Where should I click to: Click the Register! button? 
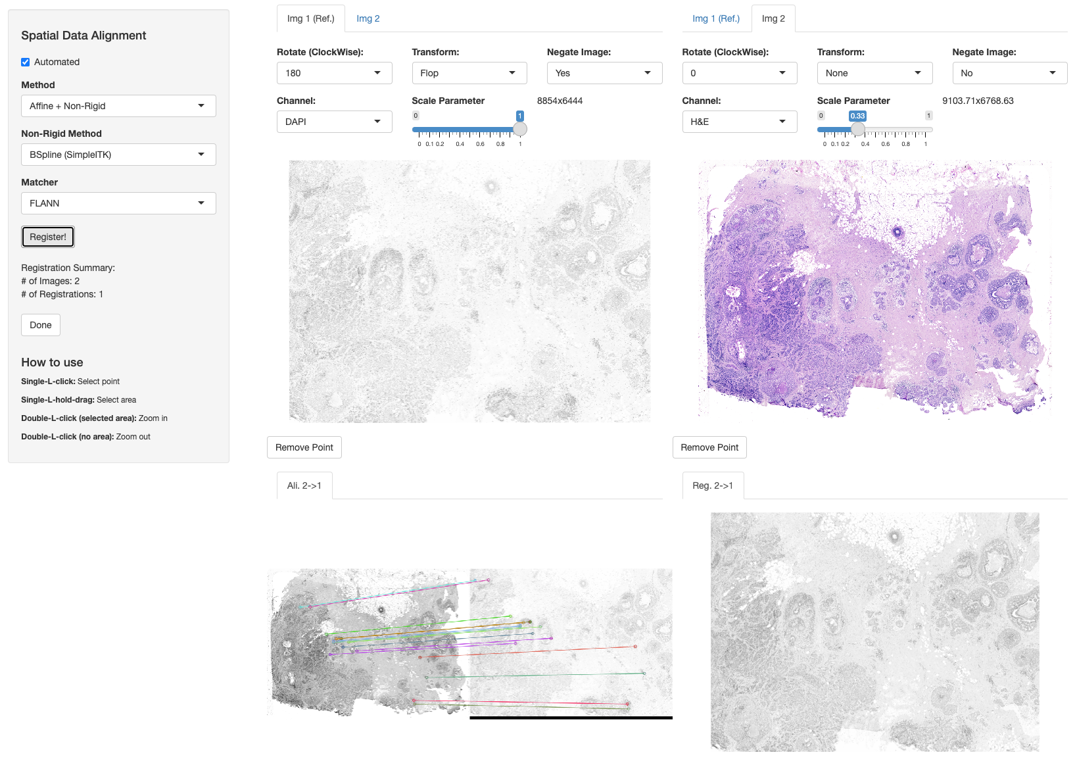pos(48,237)
